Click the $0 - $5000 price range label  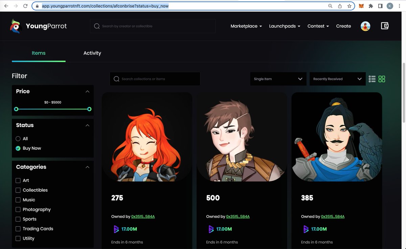(53, 102)
